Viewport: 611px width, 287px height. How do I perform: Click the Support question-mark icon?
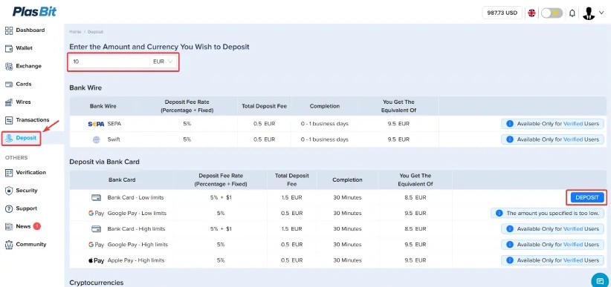(x=9, y=208)
